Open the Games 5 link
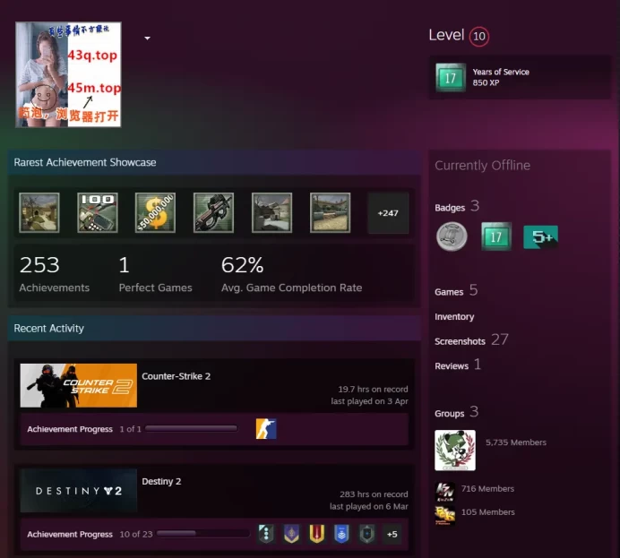Viewport: 620px width, 558px height. [456, 291]
